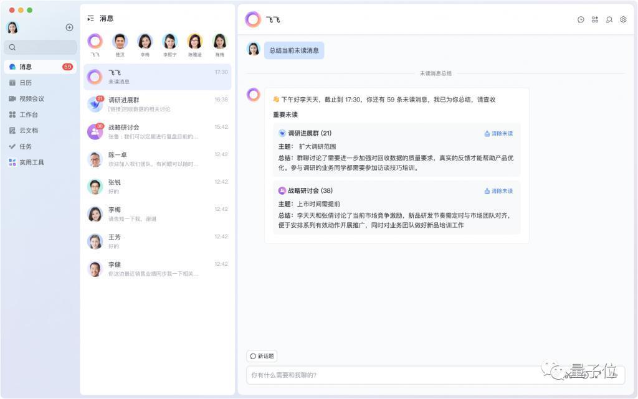Open chat settings via the gear icon
This screenshot has width=638, height=399.
(x=622, y=19)
